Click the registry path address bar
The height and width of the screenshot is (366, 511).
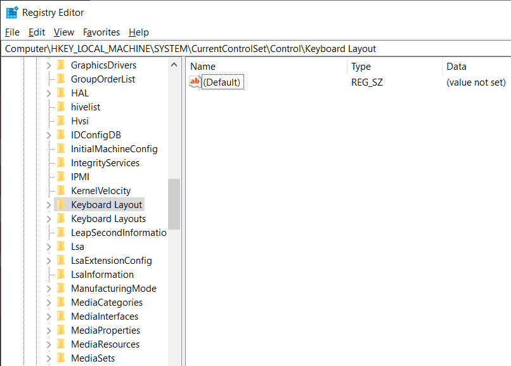[x=256, y=49]
